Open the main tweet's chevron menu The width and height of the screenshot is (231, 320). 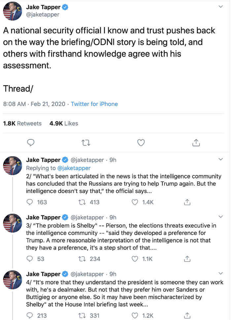tap(220, 7)
